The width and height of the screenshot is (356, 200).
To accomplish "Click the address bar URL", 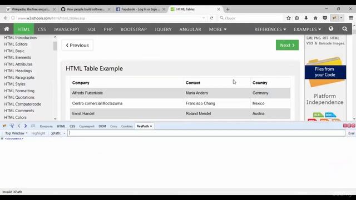I will click(x=51, y=18).
